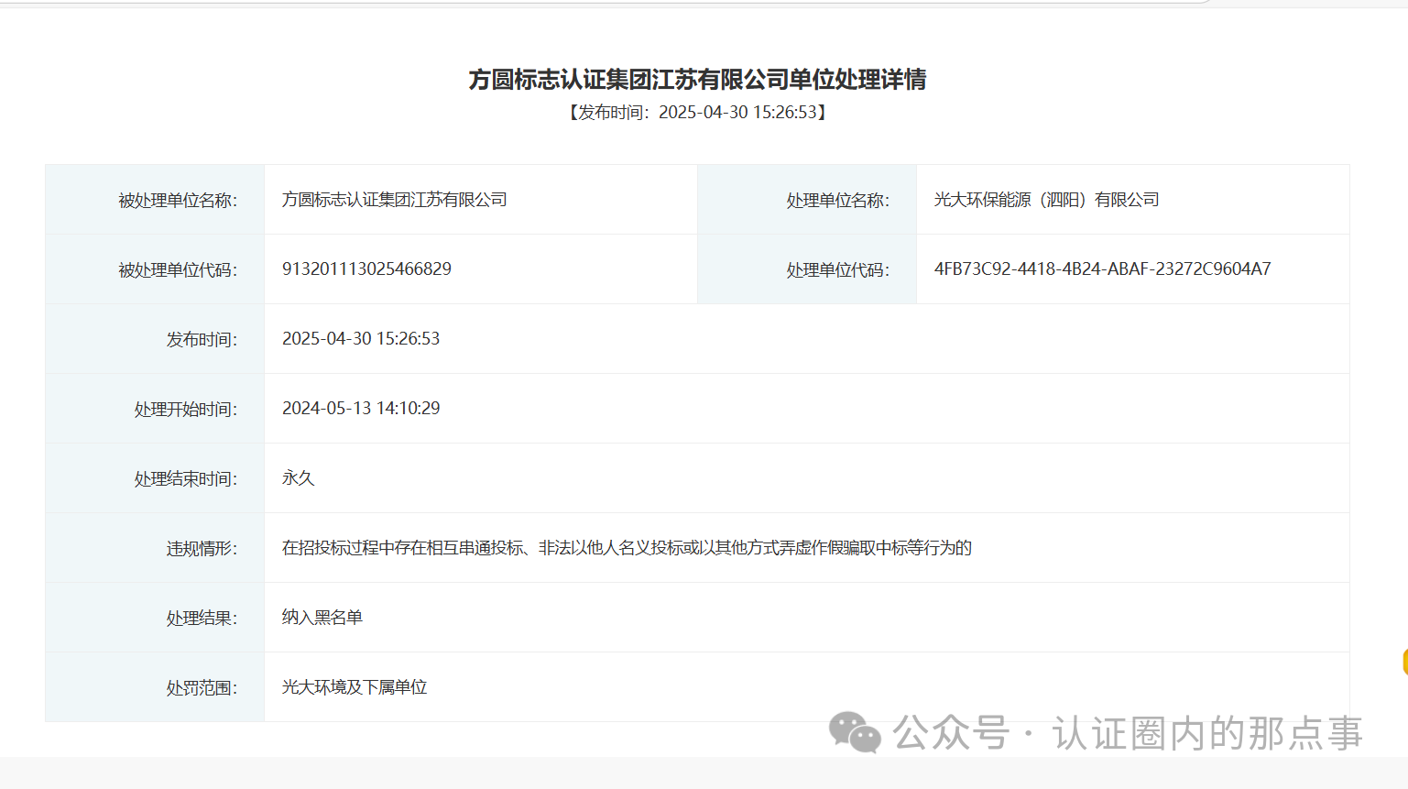Click the value 2024-05-13 14:10:29
Viewport: 1408px width, 789px height.
click(361, 408)
